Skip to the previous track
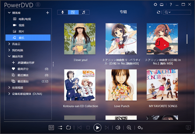195x134 pixels. (x=80, y=128)
